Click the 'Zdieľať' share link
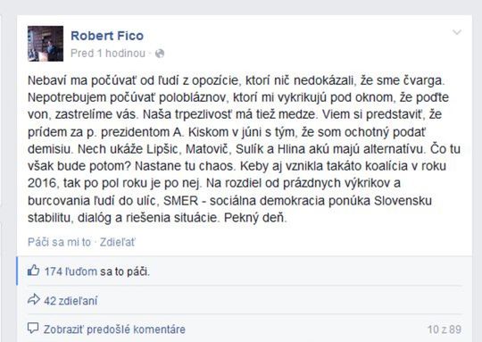 [117, 242]
